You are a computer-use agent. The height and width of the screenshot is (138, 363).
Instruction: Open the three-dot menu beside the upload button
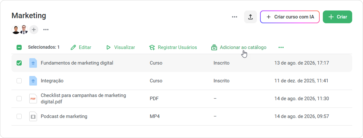coord(235,17)
